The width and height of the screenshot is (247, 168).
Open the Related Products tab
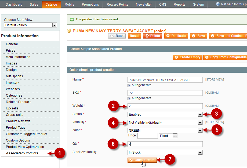click(31, 102)
